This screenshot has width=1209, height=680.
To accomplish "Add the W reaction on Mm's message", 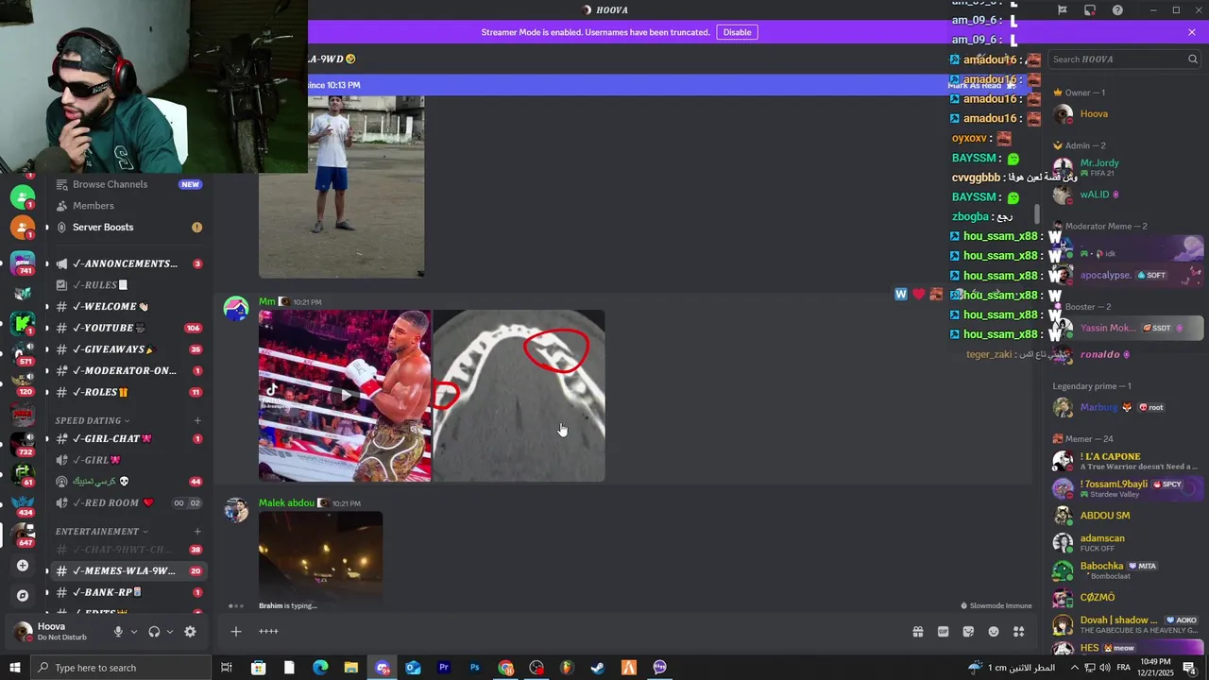I will tap(901, 295).
